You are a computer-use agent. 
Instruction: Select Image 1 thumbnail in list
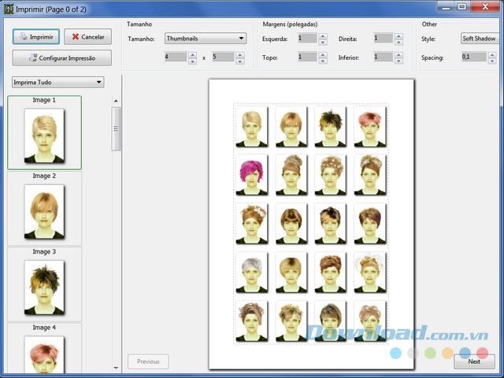44,132
